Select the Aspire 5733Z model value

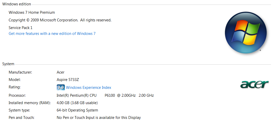(68, 80)
